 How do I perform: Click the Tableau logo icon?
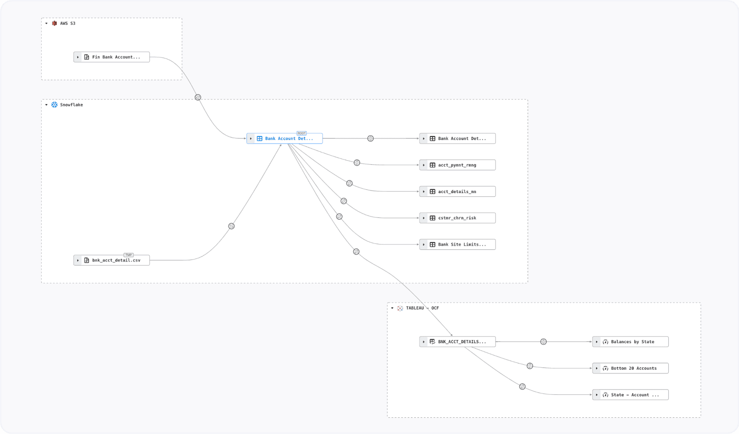tap(400, 308)
